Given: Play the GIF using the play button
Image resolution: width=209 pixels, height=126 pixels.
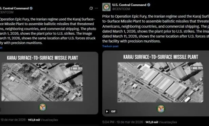Looking at the screenshot, I should coord(107,111).
